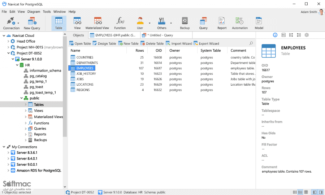Viewport: 325px width, 195px height.
Task: Click New Query in the toolbar
Action: coord(32,23)
